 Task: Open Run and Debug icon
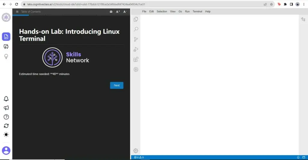click(x=136, y=49)
